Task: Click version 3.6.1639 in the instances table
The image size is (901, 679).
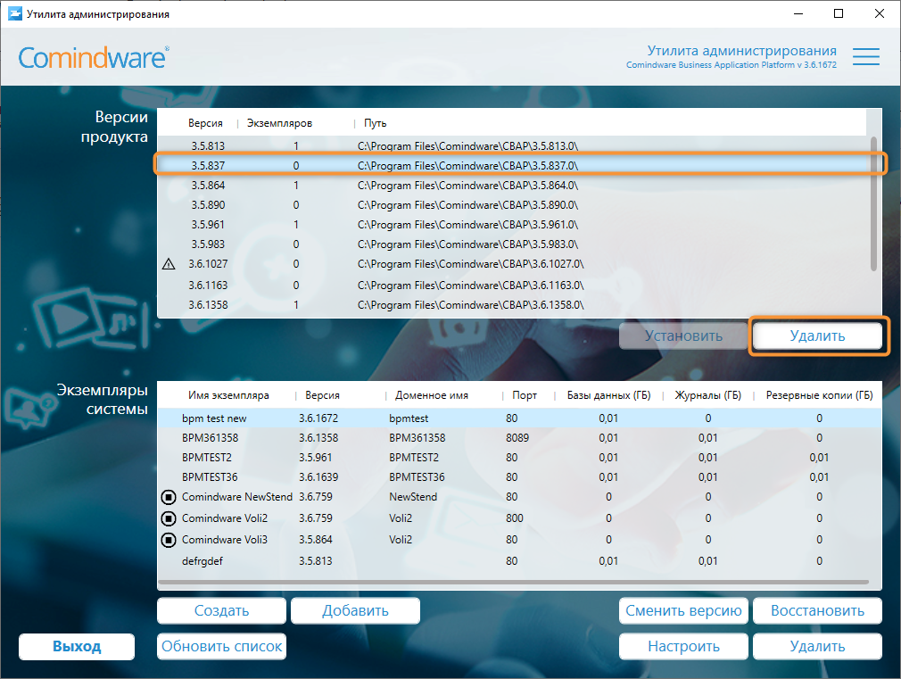Action: [318, 476]
